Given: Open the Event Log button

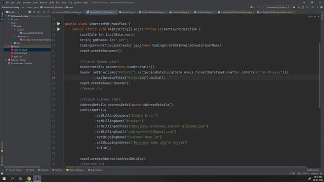Looking at the screenshot, I should [x=313, y=170].
